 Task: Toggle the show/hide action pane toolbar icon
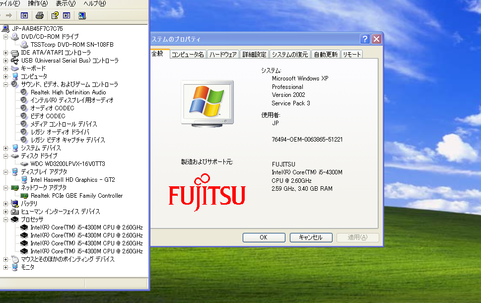[67, 15]
